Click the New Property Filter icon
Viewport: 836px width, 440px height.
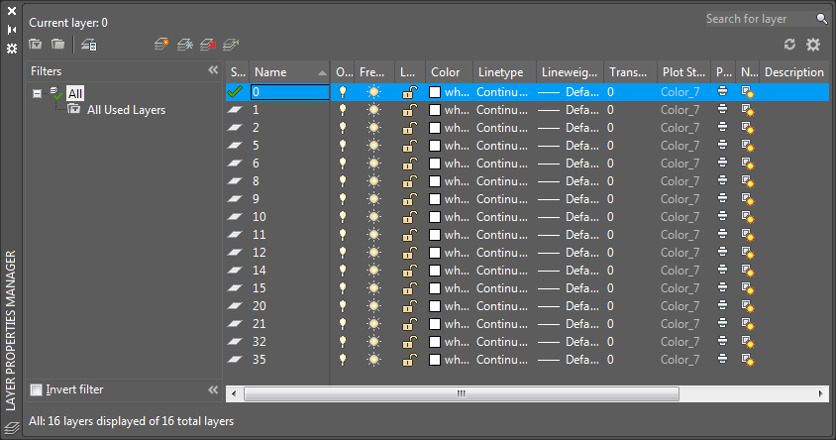click(36, 45)
